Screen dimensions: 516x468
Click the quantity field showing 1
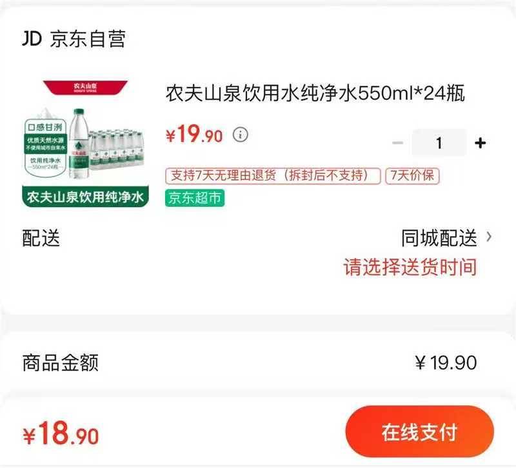[439, 142]
